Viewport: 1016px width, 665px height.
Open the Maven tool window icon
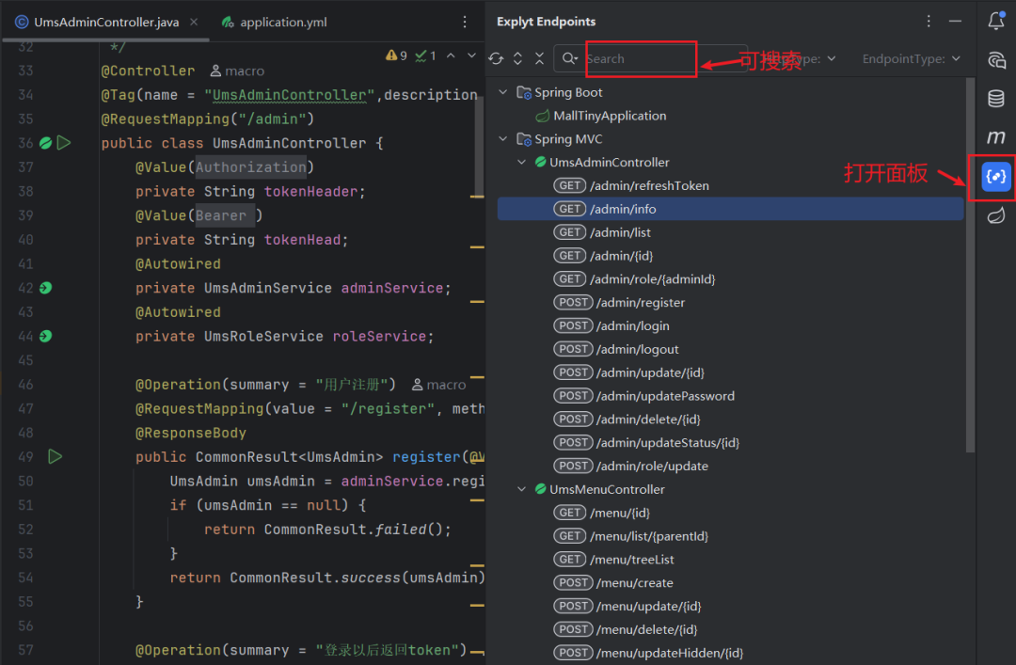(x=996, y=137)
